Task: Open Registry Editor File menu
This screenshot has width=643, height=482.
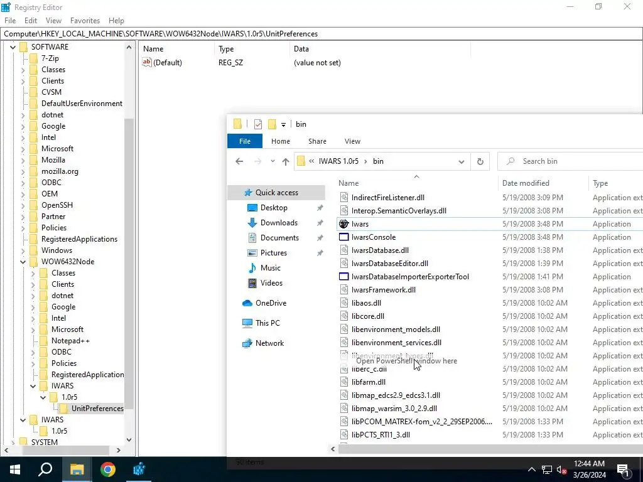Action: tap(10, 21)
